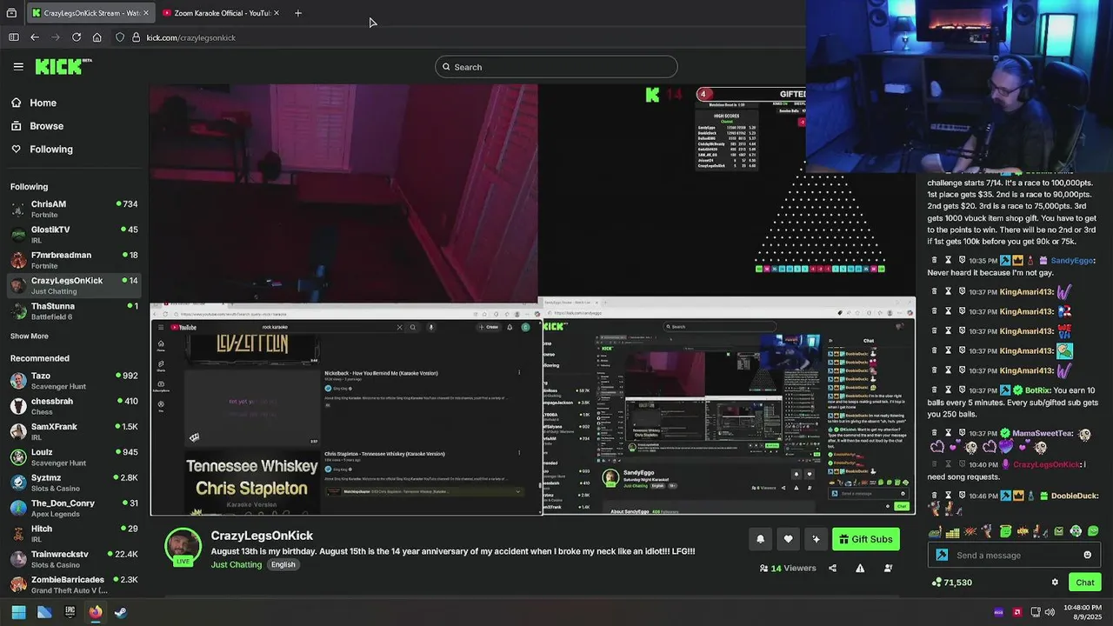Follow the channel with the heart icon
The image size is (1113, 626).
[x=788, y=539]
